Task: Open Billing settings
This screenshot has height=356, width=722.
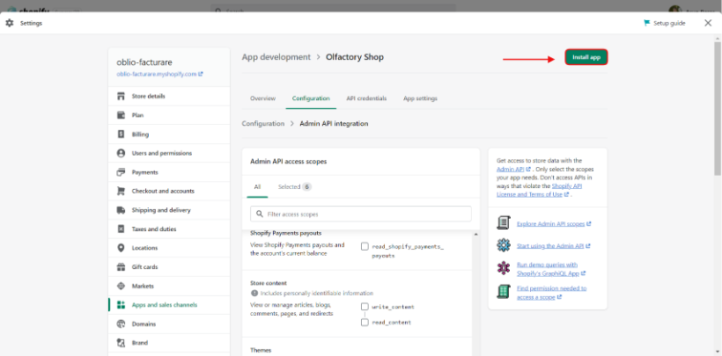Action: click(169, 134)
